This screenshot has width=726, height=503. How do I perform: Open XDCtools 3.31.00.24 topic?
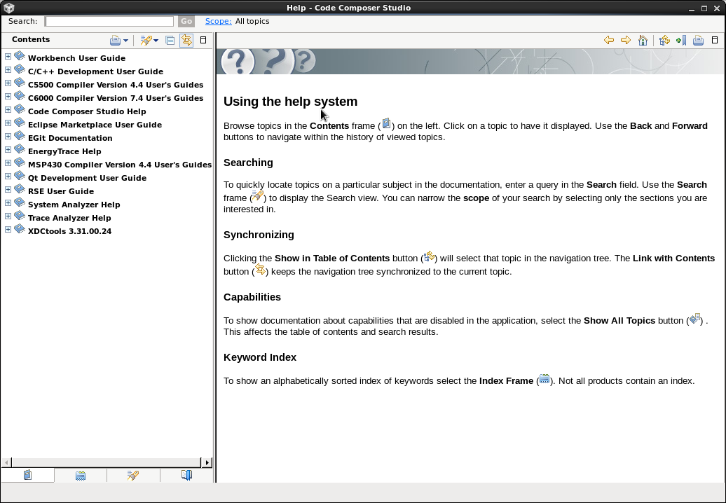(70, 231)
